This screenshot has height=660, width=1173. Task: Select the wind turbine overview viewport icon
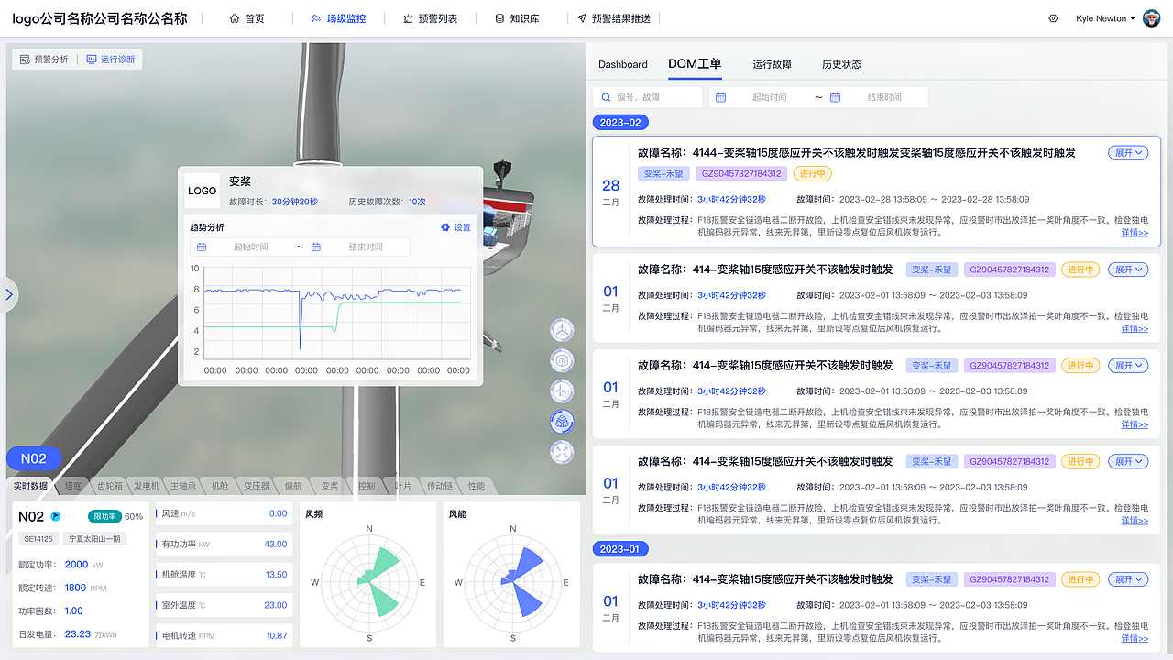pos(562,329)
